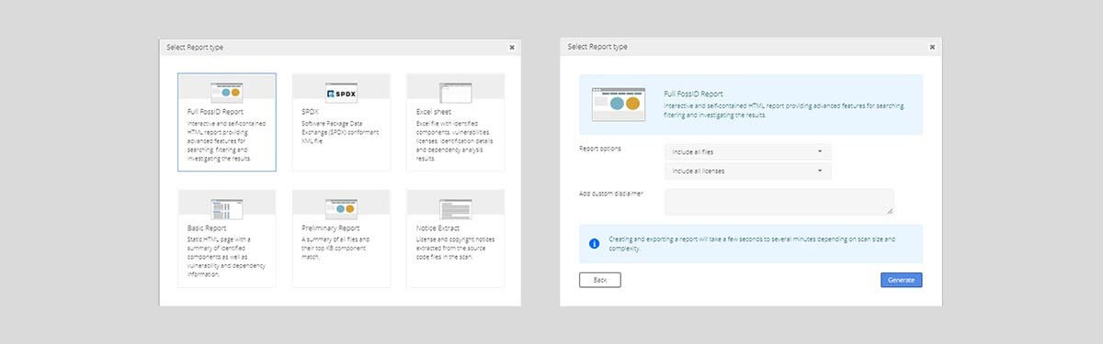The image size is (1103, 344).
Task: Click the blue info icon in notice
Action: 594,243
